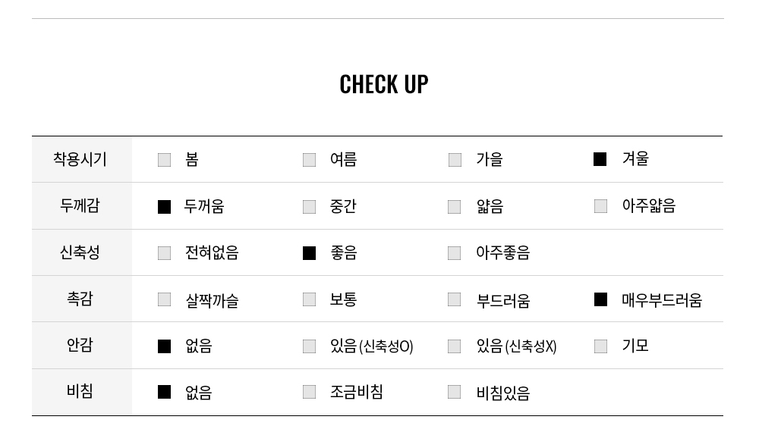
Task: Mark the 아주얇음 checkbox
Action: [600, 206]
